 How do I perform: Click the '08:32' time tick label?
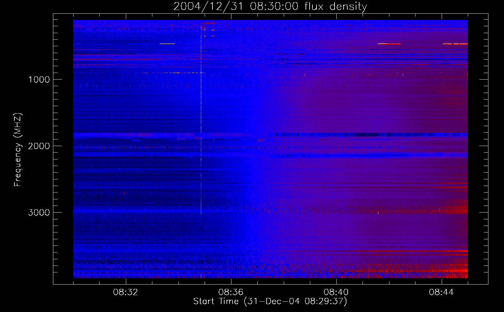click(x=126, y=292)
